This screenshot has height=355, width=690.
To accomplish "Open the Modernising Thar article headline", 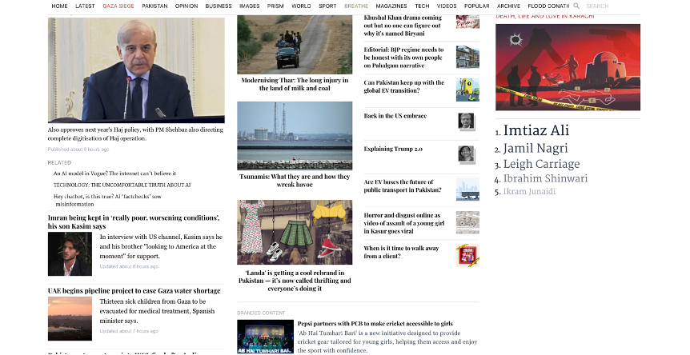I will pos(295,85).
